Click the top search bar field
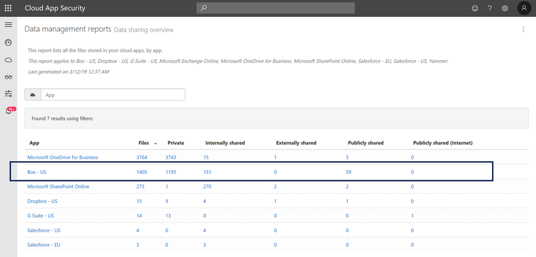This screenshot has width=536, height=257. point(276,8)
